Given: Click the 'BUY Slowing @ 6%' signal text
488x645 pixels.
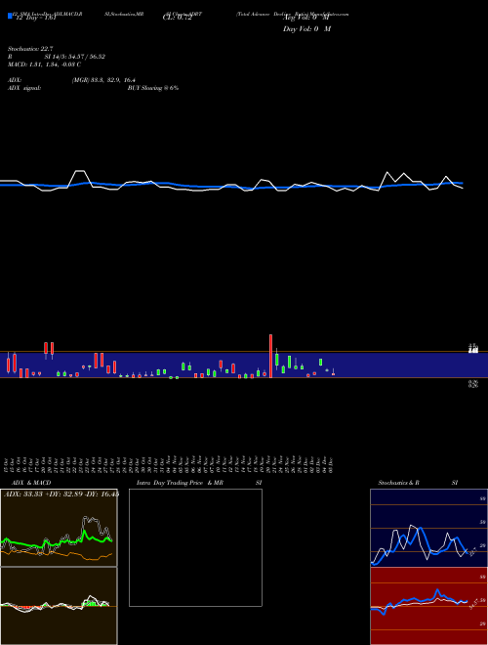Looking at the screenshot, I should point(153,88).
